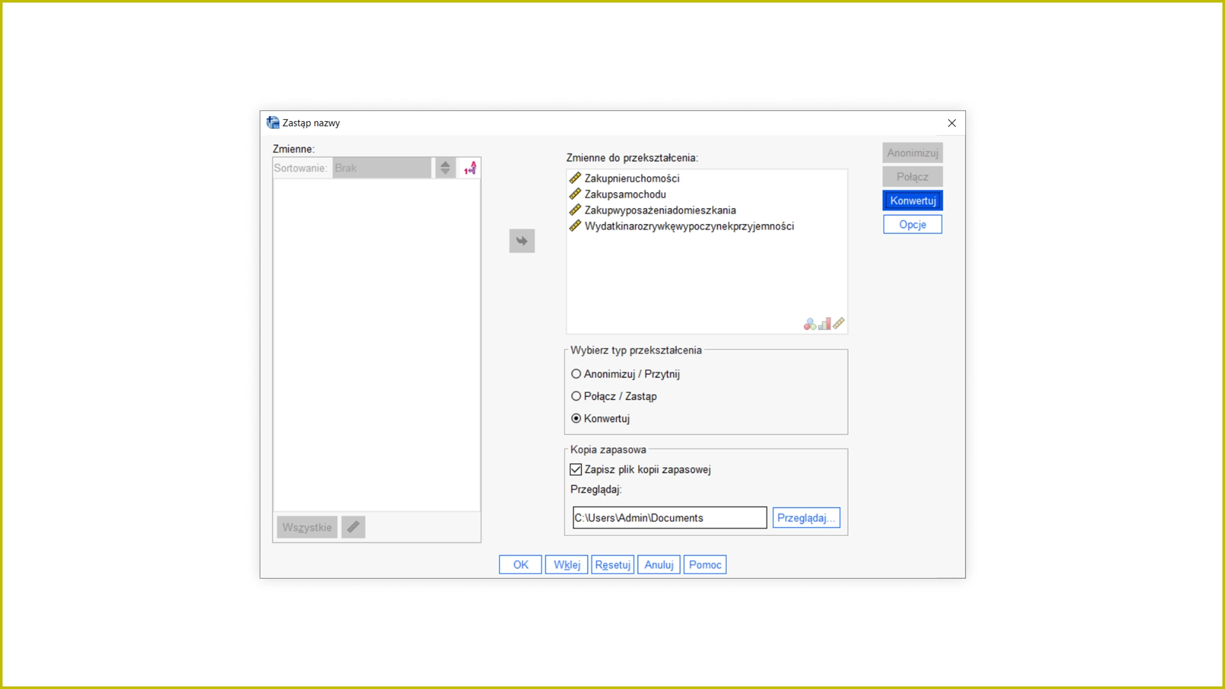Select the Konwertuj radio button
Image resolution: width=1225 pixels, height=689 pixels.
(x=576, y=419)
